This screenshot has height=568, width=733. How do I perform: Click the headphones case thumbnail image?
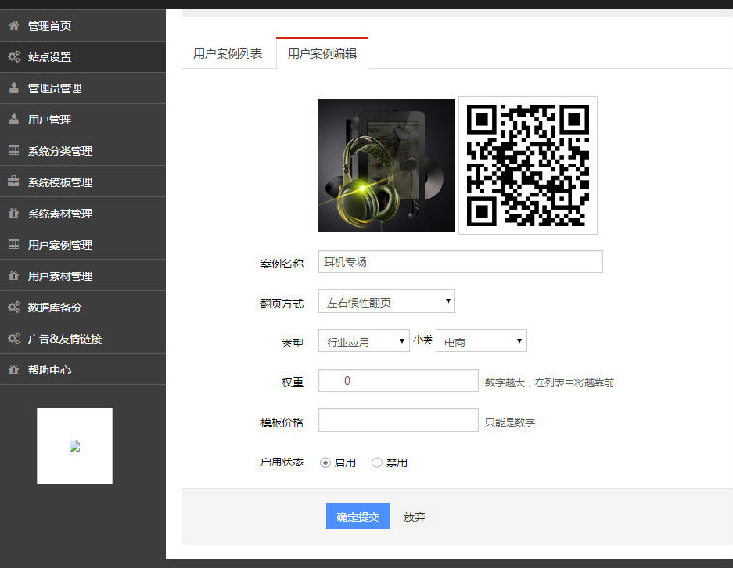pyautogui.click(x=386, y=164)
